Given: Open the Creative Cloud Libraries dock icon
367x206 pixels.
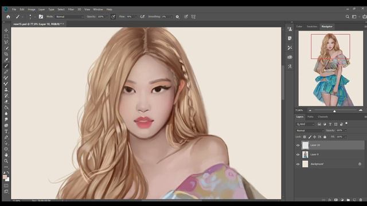Looking at the screenshot, I should click(290, 57).
